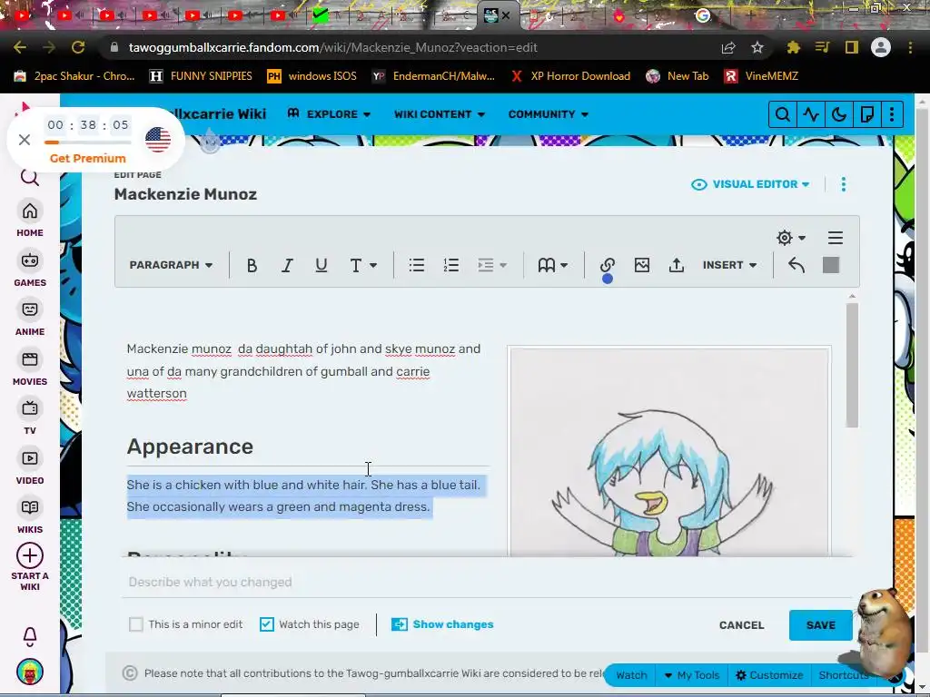Cancel the page edit
Viewport: 930px width, 697px height.
pyautogui.click(x=741, y=624)
